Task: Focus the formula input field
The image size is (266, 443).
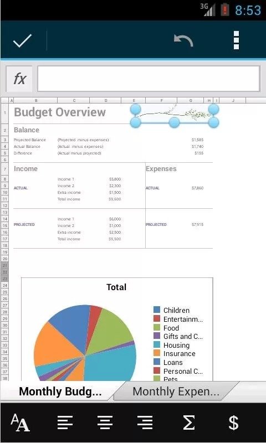Action: (149, 79)
